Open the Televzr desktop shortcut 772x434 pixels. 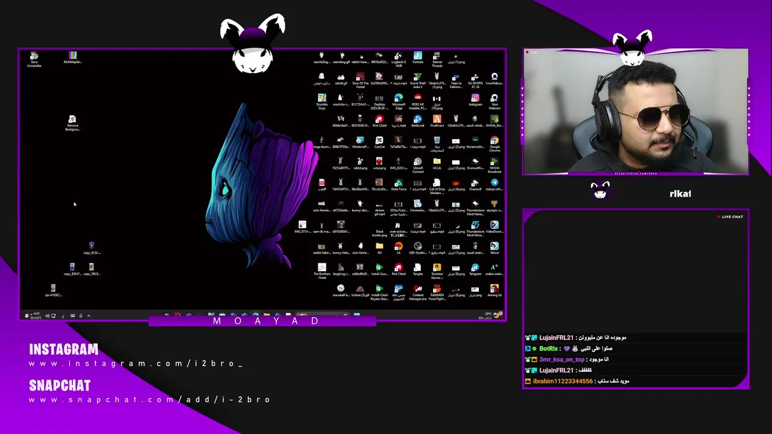pos(495,248)
